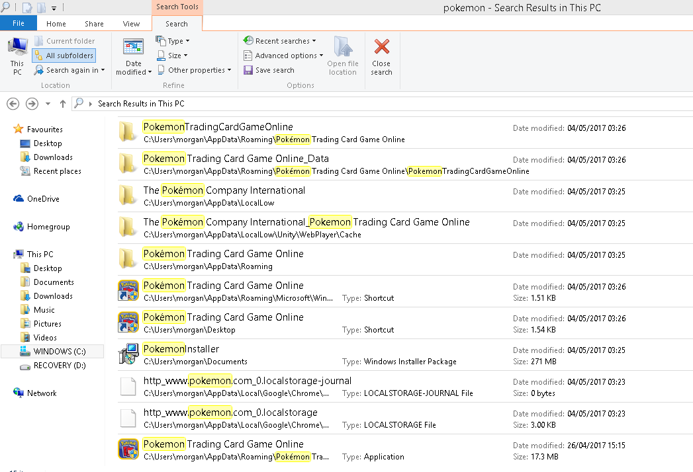The height and width of the screenshot is (472, 693).
Task: Click the Forward navigation arrow
Action: (32, 104)
